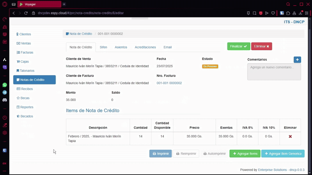Click the Agregar Item Generico button
The width and height of the screenshot is (312, 175).
click(283, 154)
